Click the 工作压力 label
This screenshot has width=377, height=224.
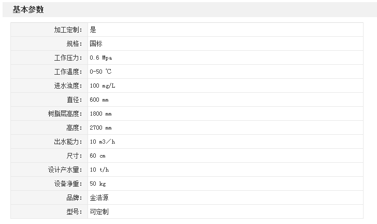68,58
